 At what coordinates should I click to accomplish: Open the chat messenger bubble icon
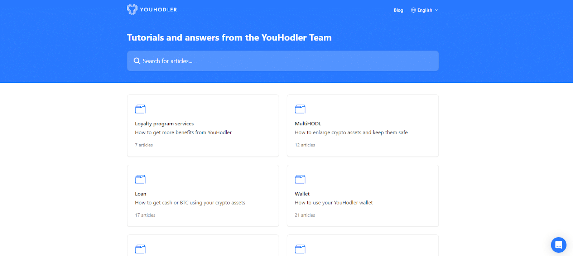point(558,245)
